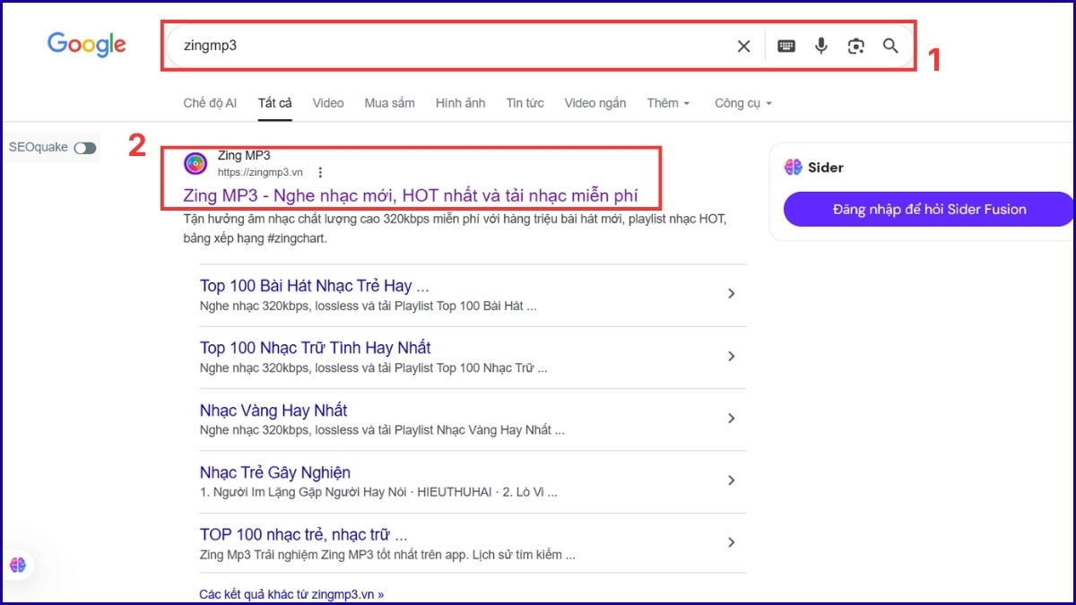Click snippet starting Tận hưởng âm nhạc chất lượng
The height and width of the screenshot is (605, 1076).
pyautogui.click(x=454, y=229)
